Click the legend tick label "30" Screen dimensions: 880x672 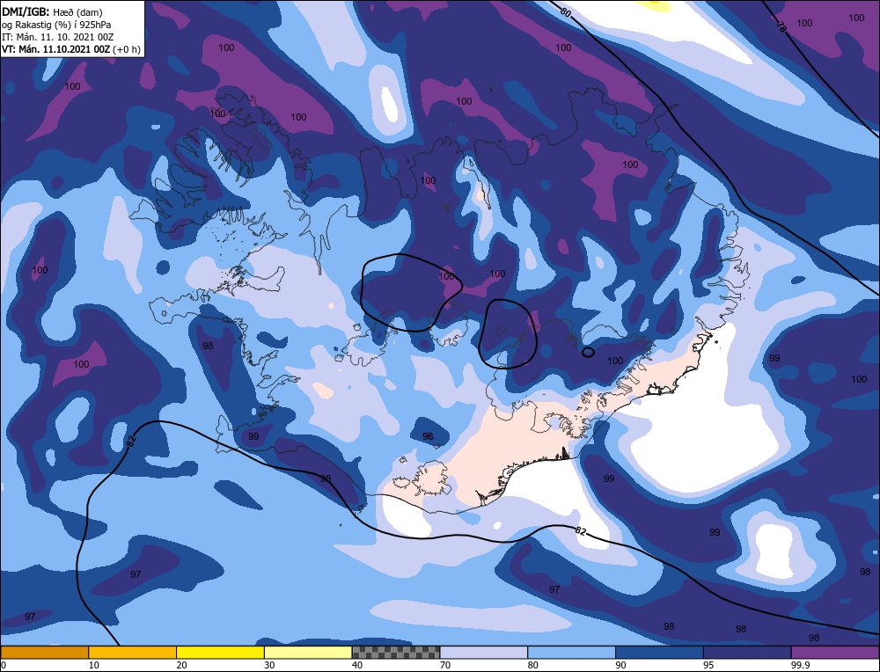269,665
